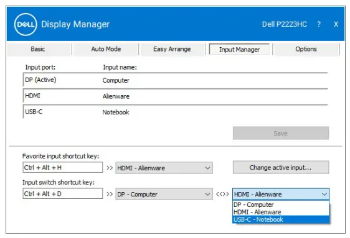Viewport: 350px width, 238px height.
Task: Open the favorite input HDMI - Alienware dropdown
Action: point(164,168)
